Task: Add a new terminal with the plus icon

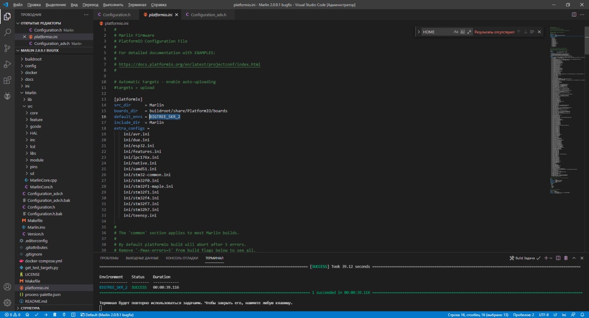Action: 546,258
